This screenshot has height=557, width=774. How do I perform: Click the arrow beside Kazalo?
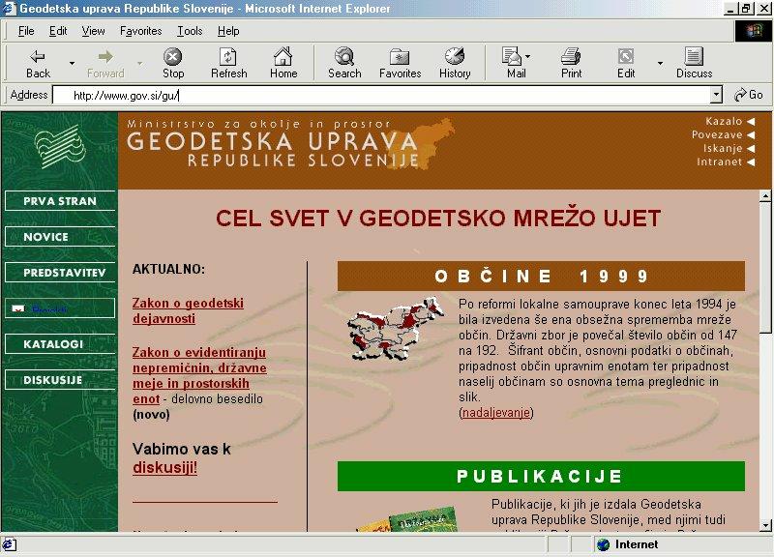tap(751, 122)
